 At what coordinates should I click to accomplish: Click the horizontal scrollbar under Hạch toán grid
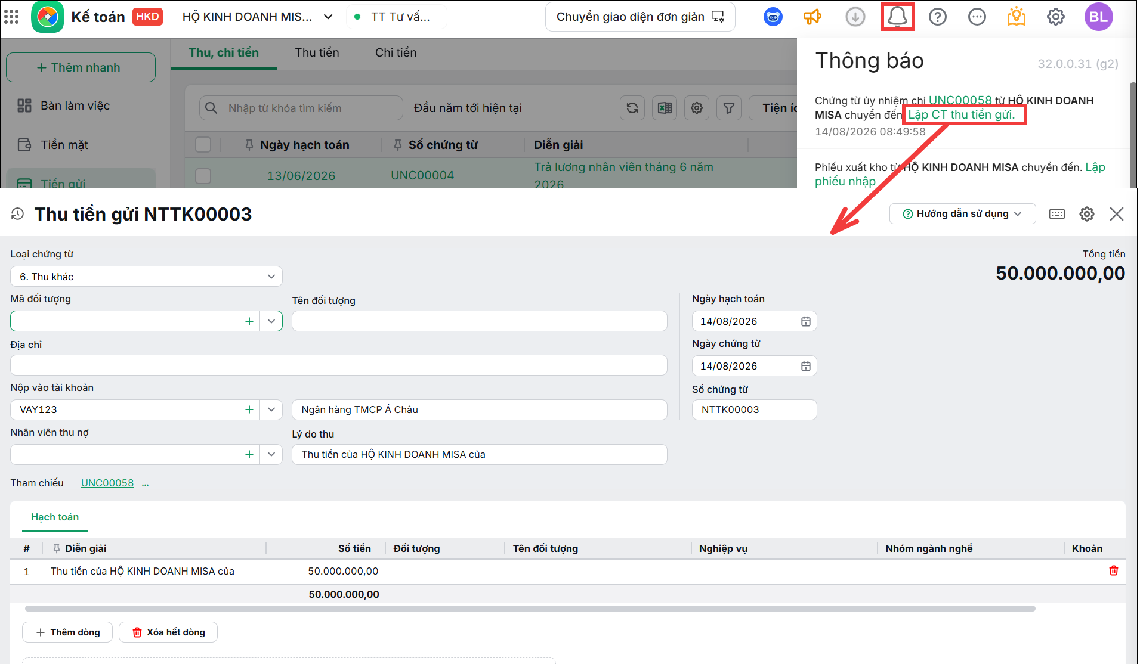click(530, 609)
